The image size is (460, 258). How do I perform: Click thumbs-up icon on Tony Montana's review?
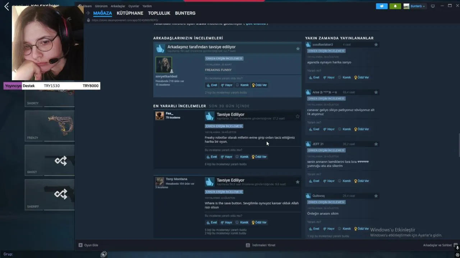point(210,182)
